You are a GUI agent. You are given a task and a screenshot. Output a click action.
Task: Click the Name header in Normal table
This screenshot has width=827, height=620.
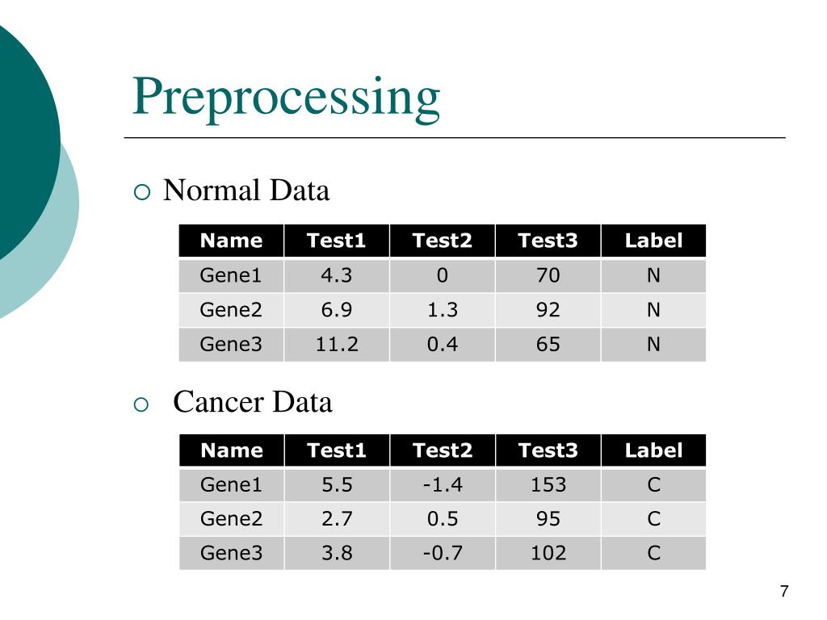click(231, 241)
